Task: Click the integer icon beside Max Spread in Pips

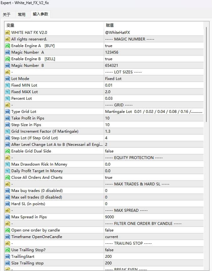Action: tap(8, 217)
